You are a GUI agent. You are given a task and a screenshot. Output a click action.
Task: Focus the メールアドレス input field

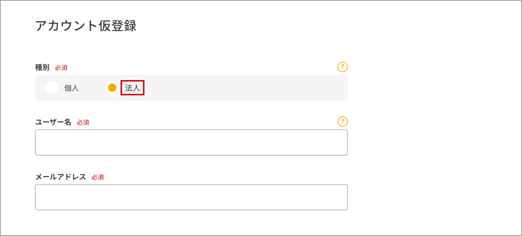coord(191,197)
